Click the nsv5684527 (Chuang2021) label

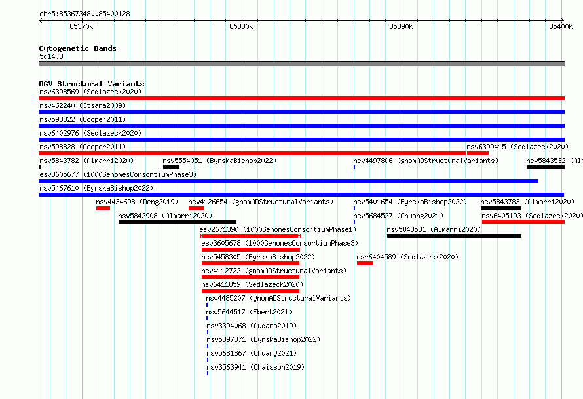(398, 216)
